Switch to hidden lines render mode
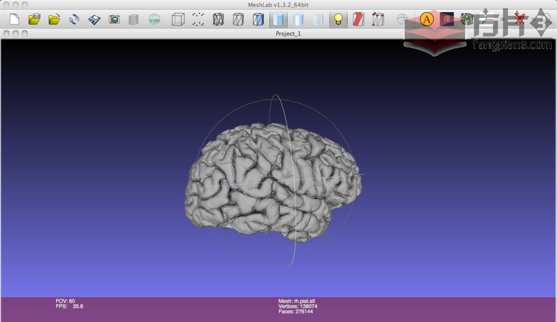This screenshot has height=322, width=557. pos(238,19)
